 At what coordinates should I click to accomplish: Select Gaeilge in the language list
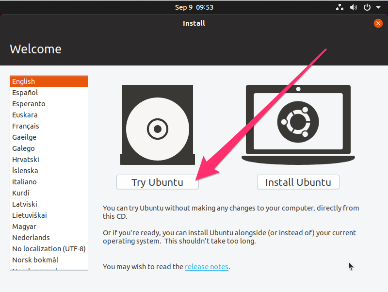tap(49, 137)
